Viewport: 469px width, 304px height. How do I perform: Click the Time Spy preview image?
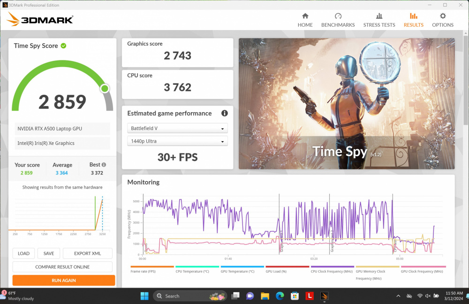[x=347, y=104]
